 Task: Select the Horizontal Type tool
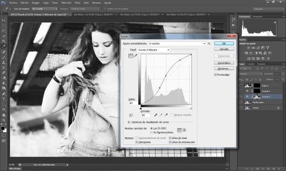(x=4, y=99)
